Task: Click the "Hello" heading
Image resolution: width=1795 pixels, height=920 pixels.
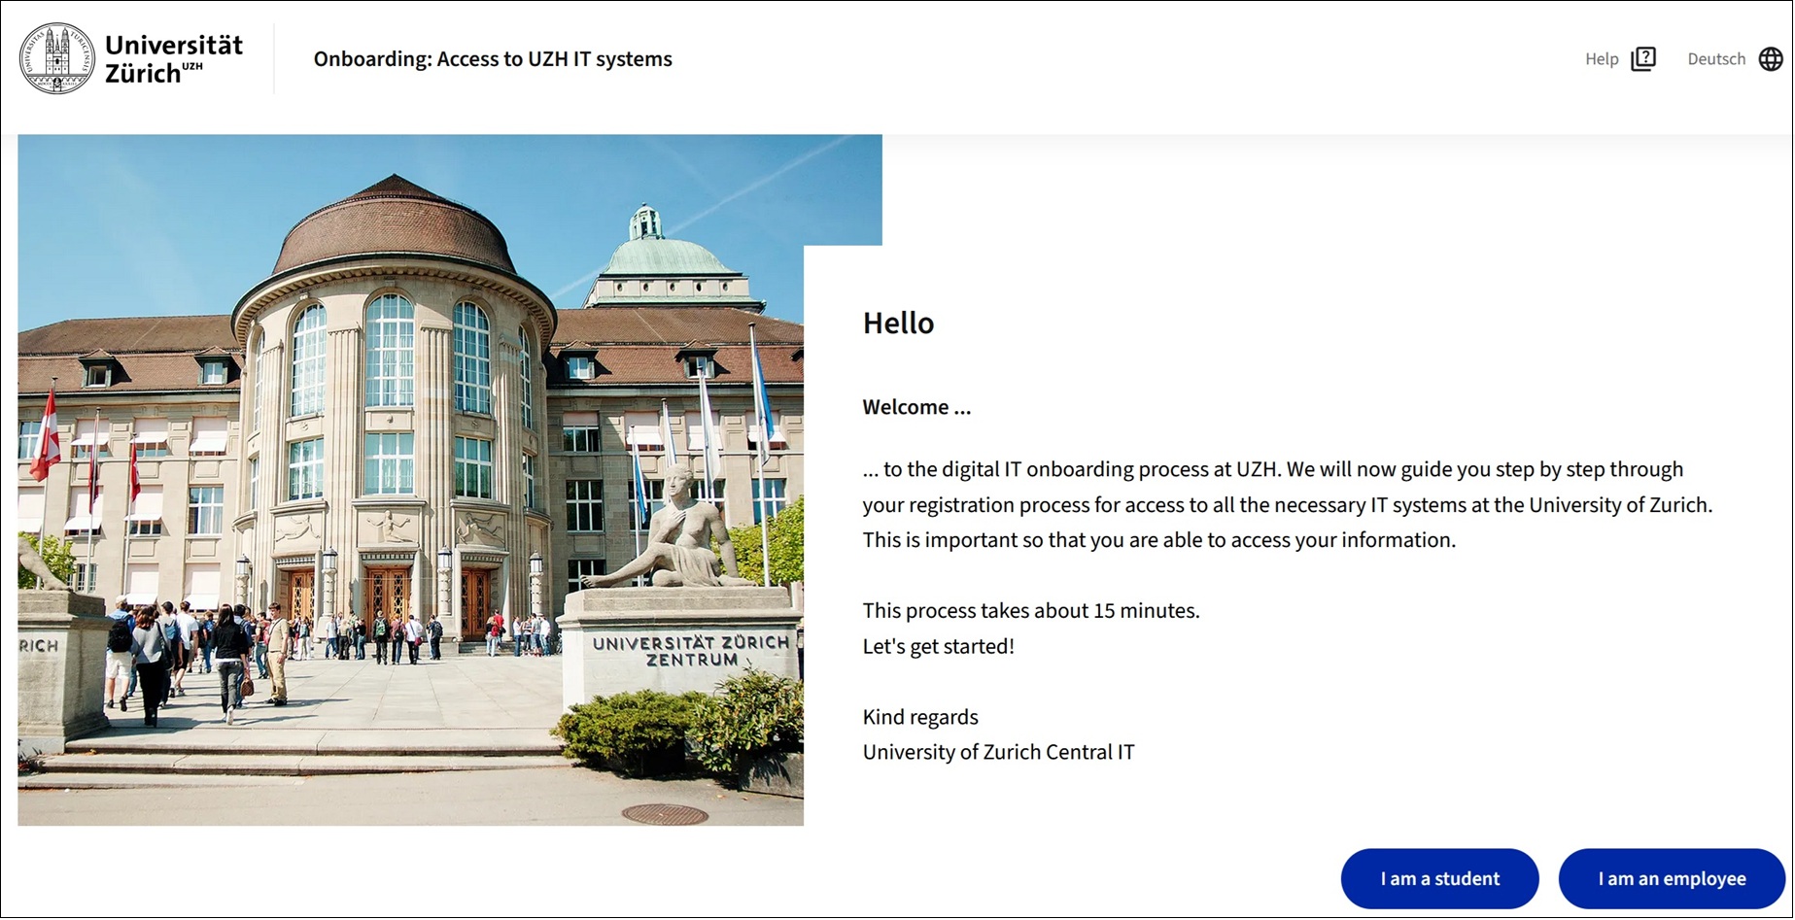Action: pyautogui.click(x=898, y=323)
